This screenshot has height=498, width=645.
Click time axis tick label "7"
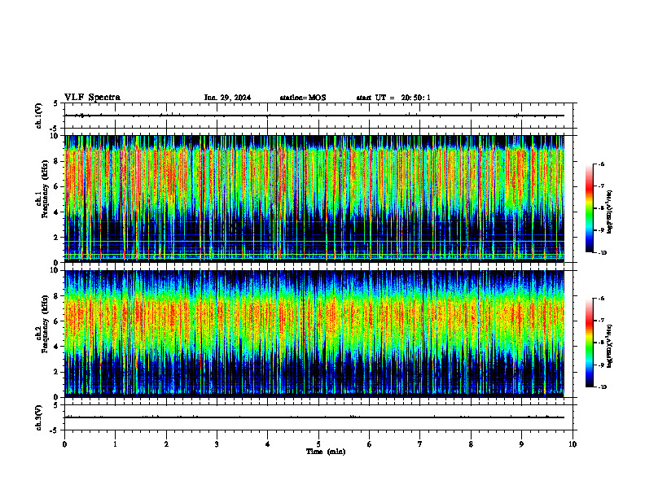(420, 444)
